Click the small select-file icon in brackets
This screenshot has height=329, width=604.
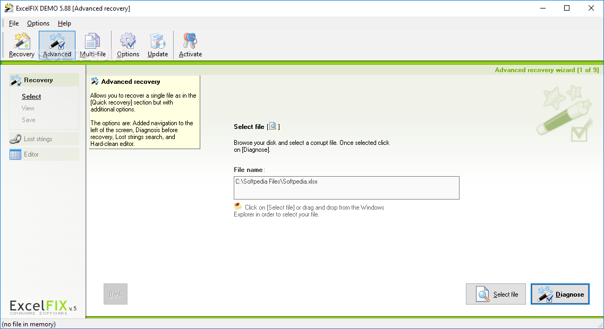[273, 126]
